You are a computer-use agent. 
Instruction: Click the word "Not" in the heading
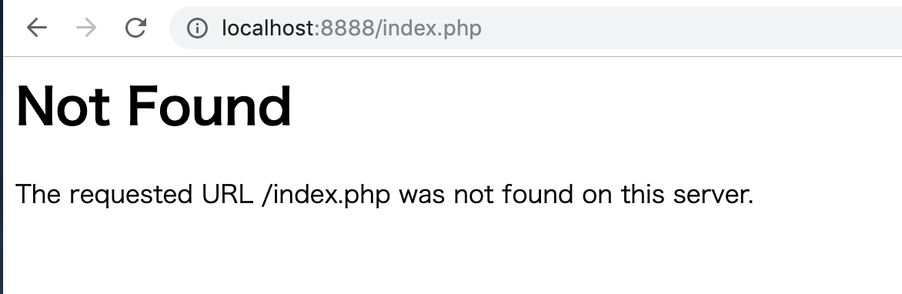click(x=62, y=106)
